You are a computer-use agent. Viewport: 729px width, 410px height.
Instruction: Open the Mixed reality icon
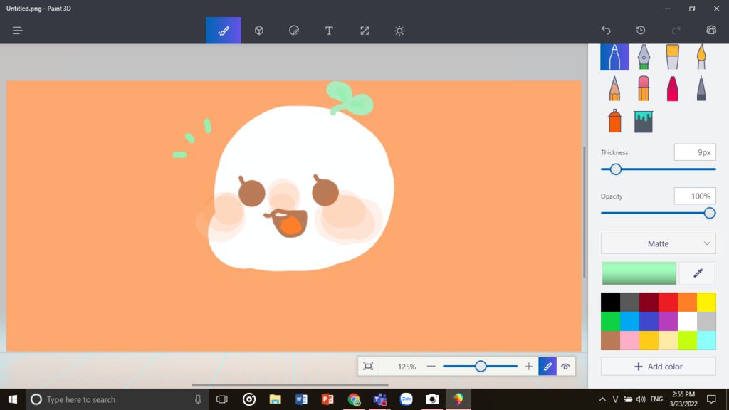711,30
